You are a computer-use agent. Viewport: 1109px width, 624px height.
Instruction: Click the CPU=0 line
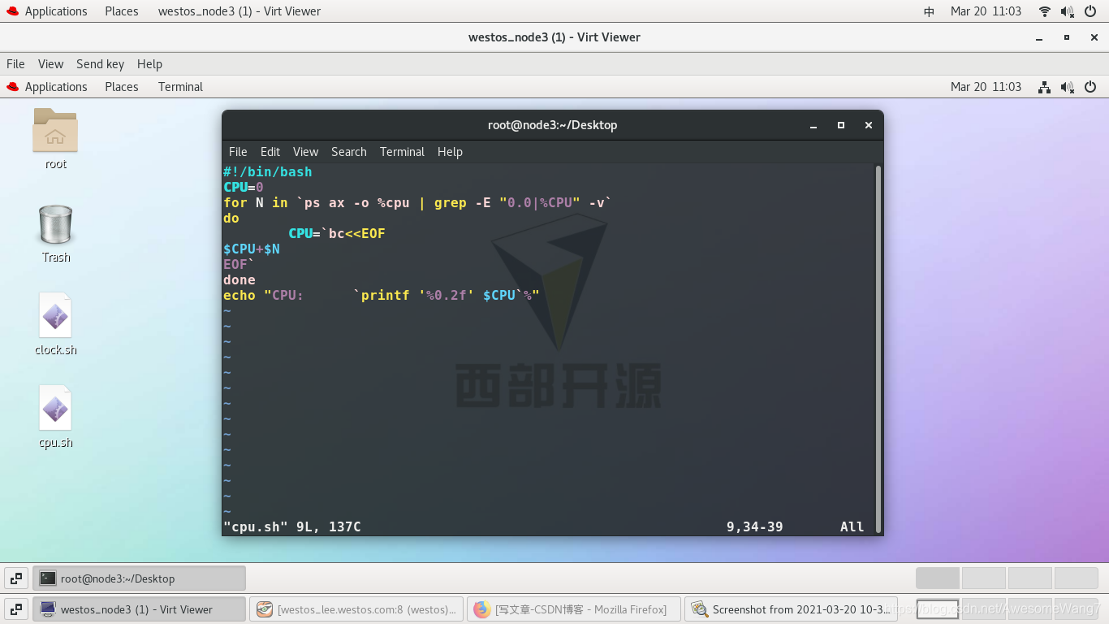[x=244, y=188]
